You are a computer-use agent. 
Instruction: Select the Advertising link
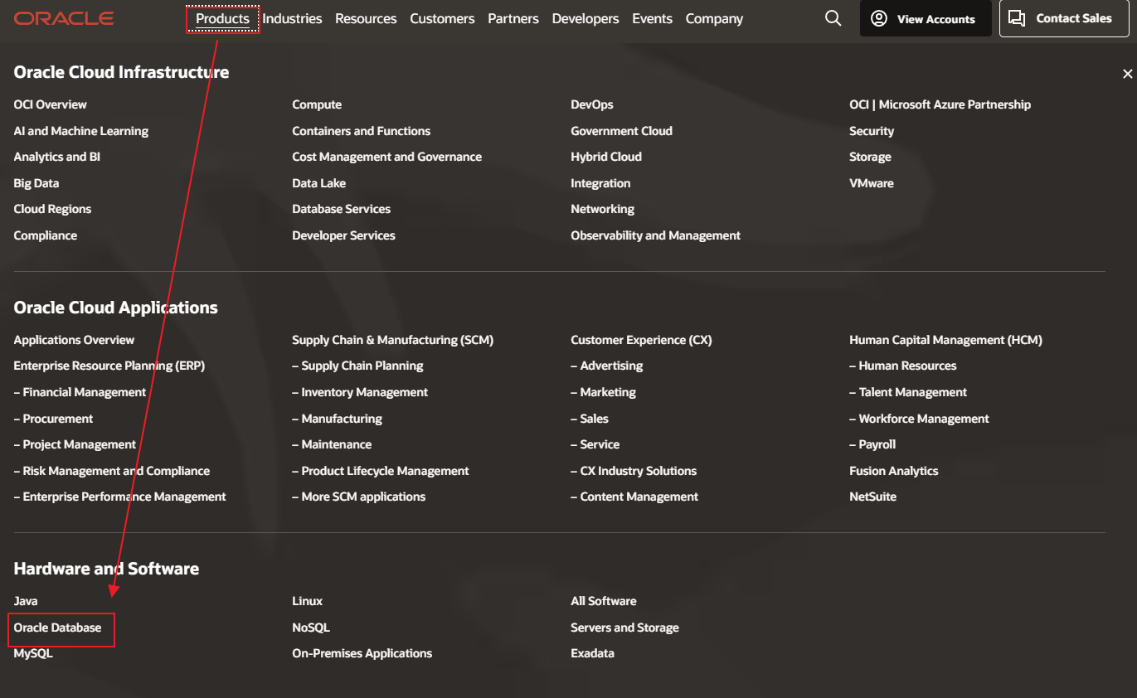tap(607, 366)
